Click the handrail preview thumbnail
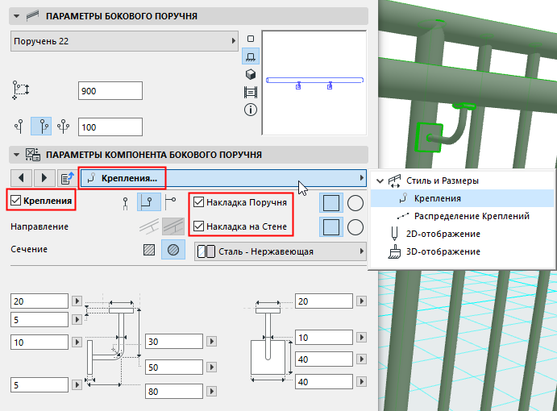 (314, 83)
